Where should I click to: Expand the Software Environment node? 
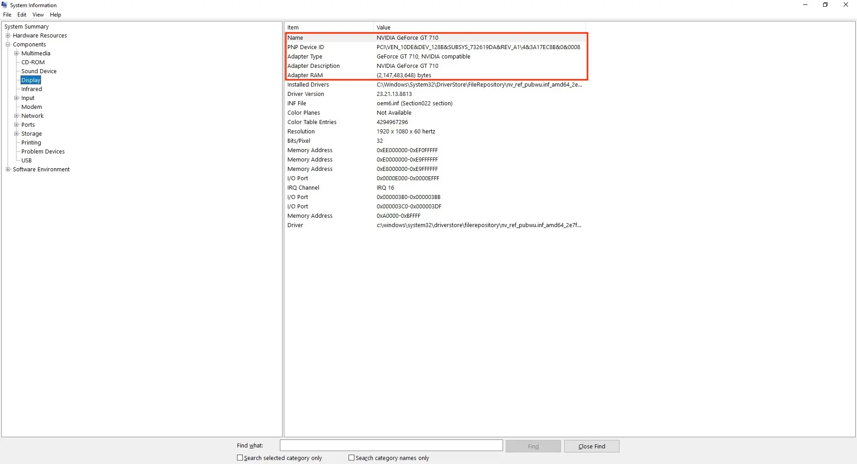[x=8, y=170]
